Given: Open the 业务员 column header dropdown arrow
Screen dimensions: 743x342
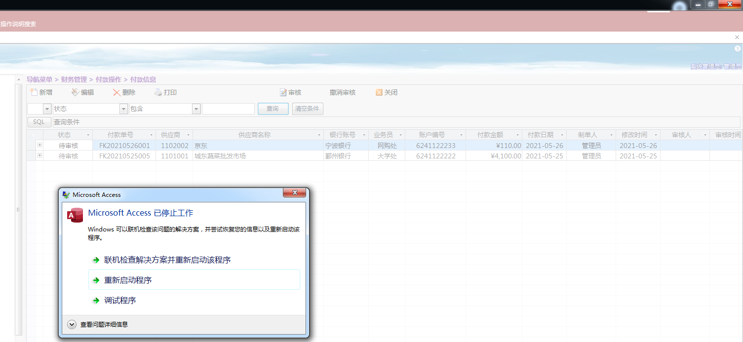Looking at the screenshot, I should (401, 135).
